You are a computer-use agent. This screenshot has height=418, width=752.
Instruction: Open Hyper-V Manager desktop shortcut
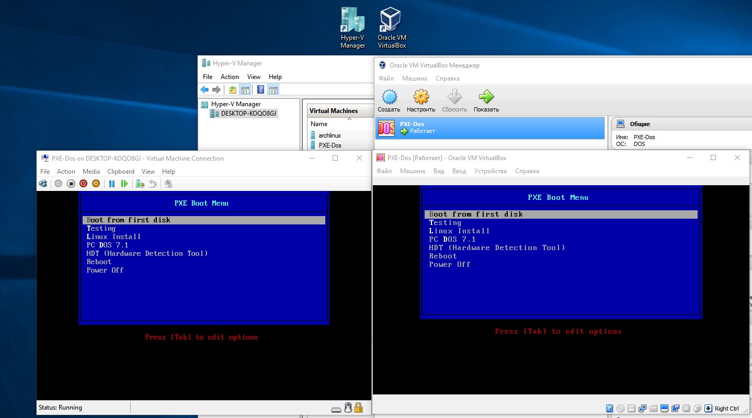pos(352,28)
